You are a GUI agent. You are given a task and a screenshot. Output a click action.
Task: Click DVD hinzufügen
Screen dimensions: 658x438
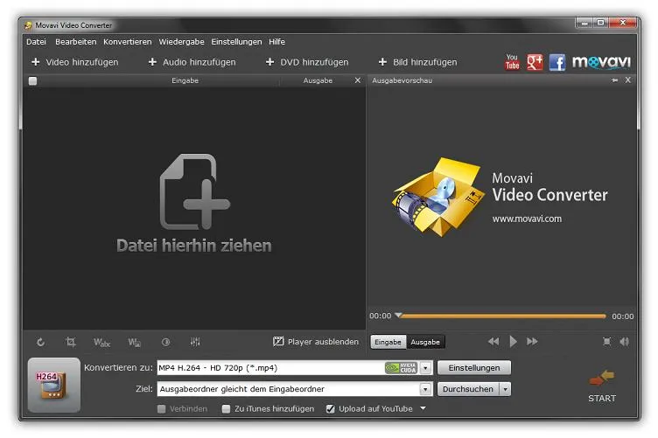(x=307, y=62)
